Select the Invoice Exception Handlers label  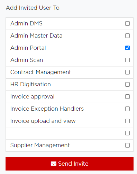coord(47,109)
